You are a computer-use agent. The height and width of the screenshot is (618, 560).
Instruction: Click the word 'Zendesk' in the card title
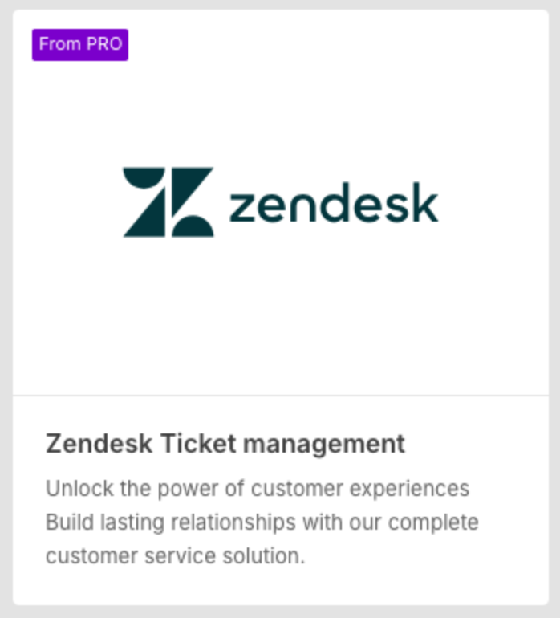pos(99,444)
